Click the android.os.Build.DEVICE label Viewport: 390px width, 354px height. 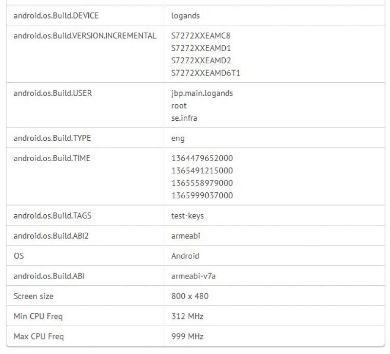(x=56, y=16)
